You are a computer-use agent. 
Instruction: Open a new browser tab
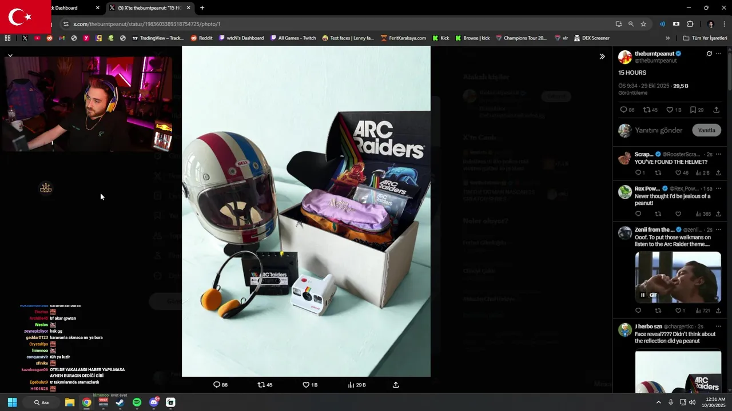click(202, 8)
